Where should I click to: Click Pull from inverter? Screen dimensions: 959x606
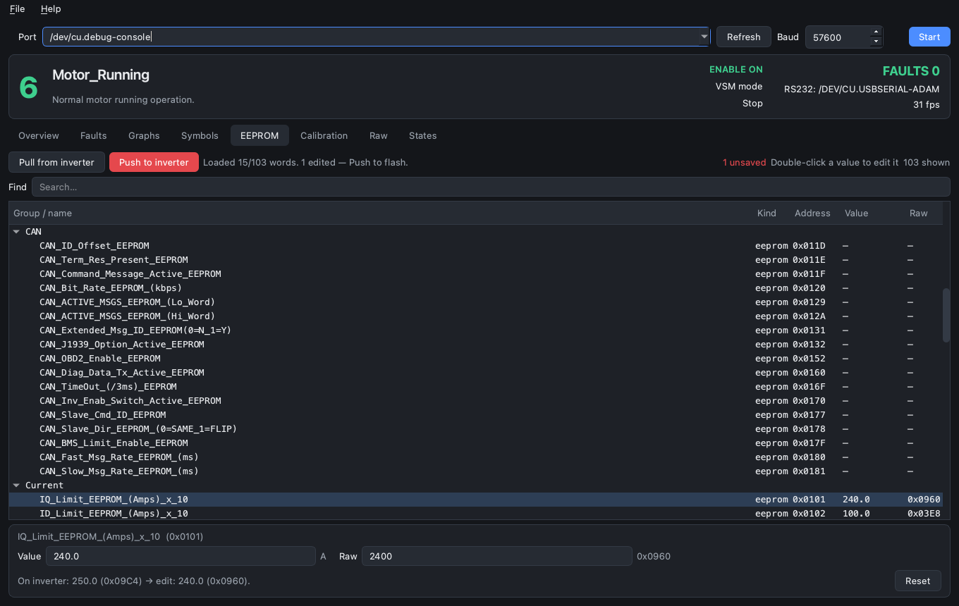(x=56, y=162)
